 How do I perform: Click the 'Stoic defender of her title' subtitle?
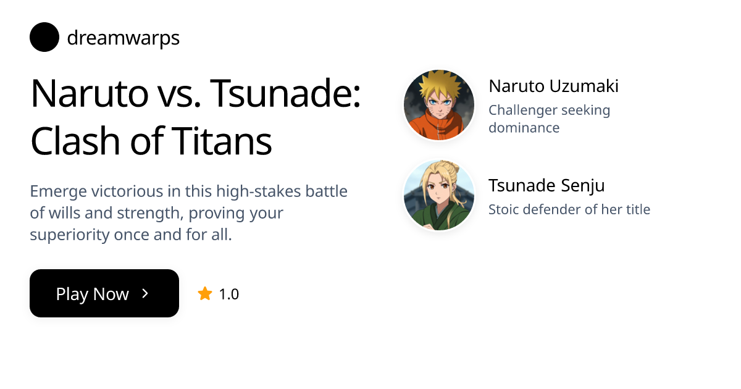569,209
